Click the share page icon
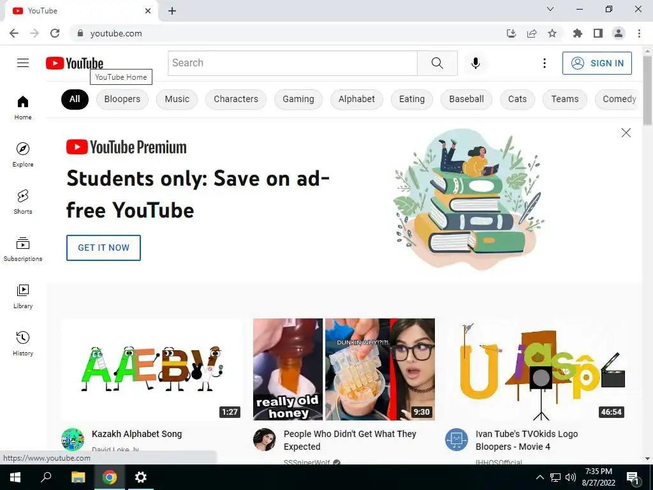 (x=532, y=33)
